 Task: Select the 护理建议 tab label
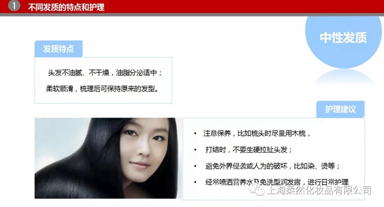(x=340, y=109)
